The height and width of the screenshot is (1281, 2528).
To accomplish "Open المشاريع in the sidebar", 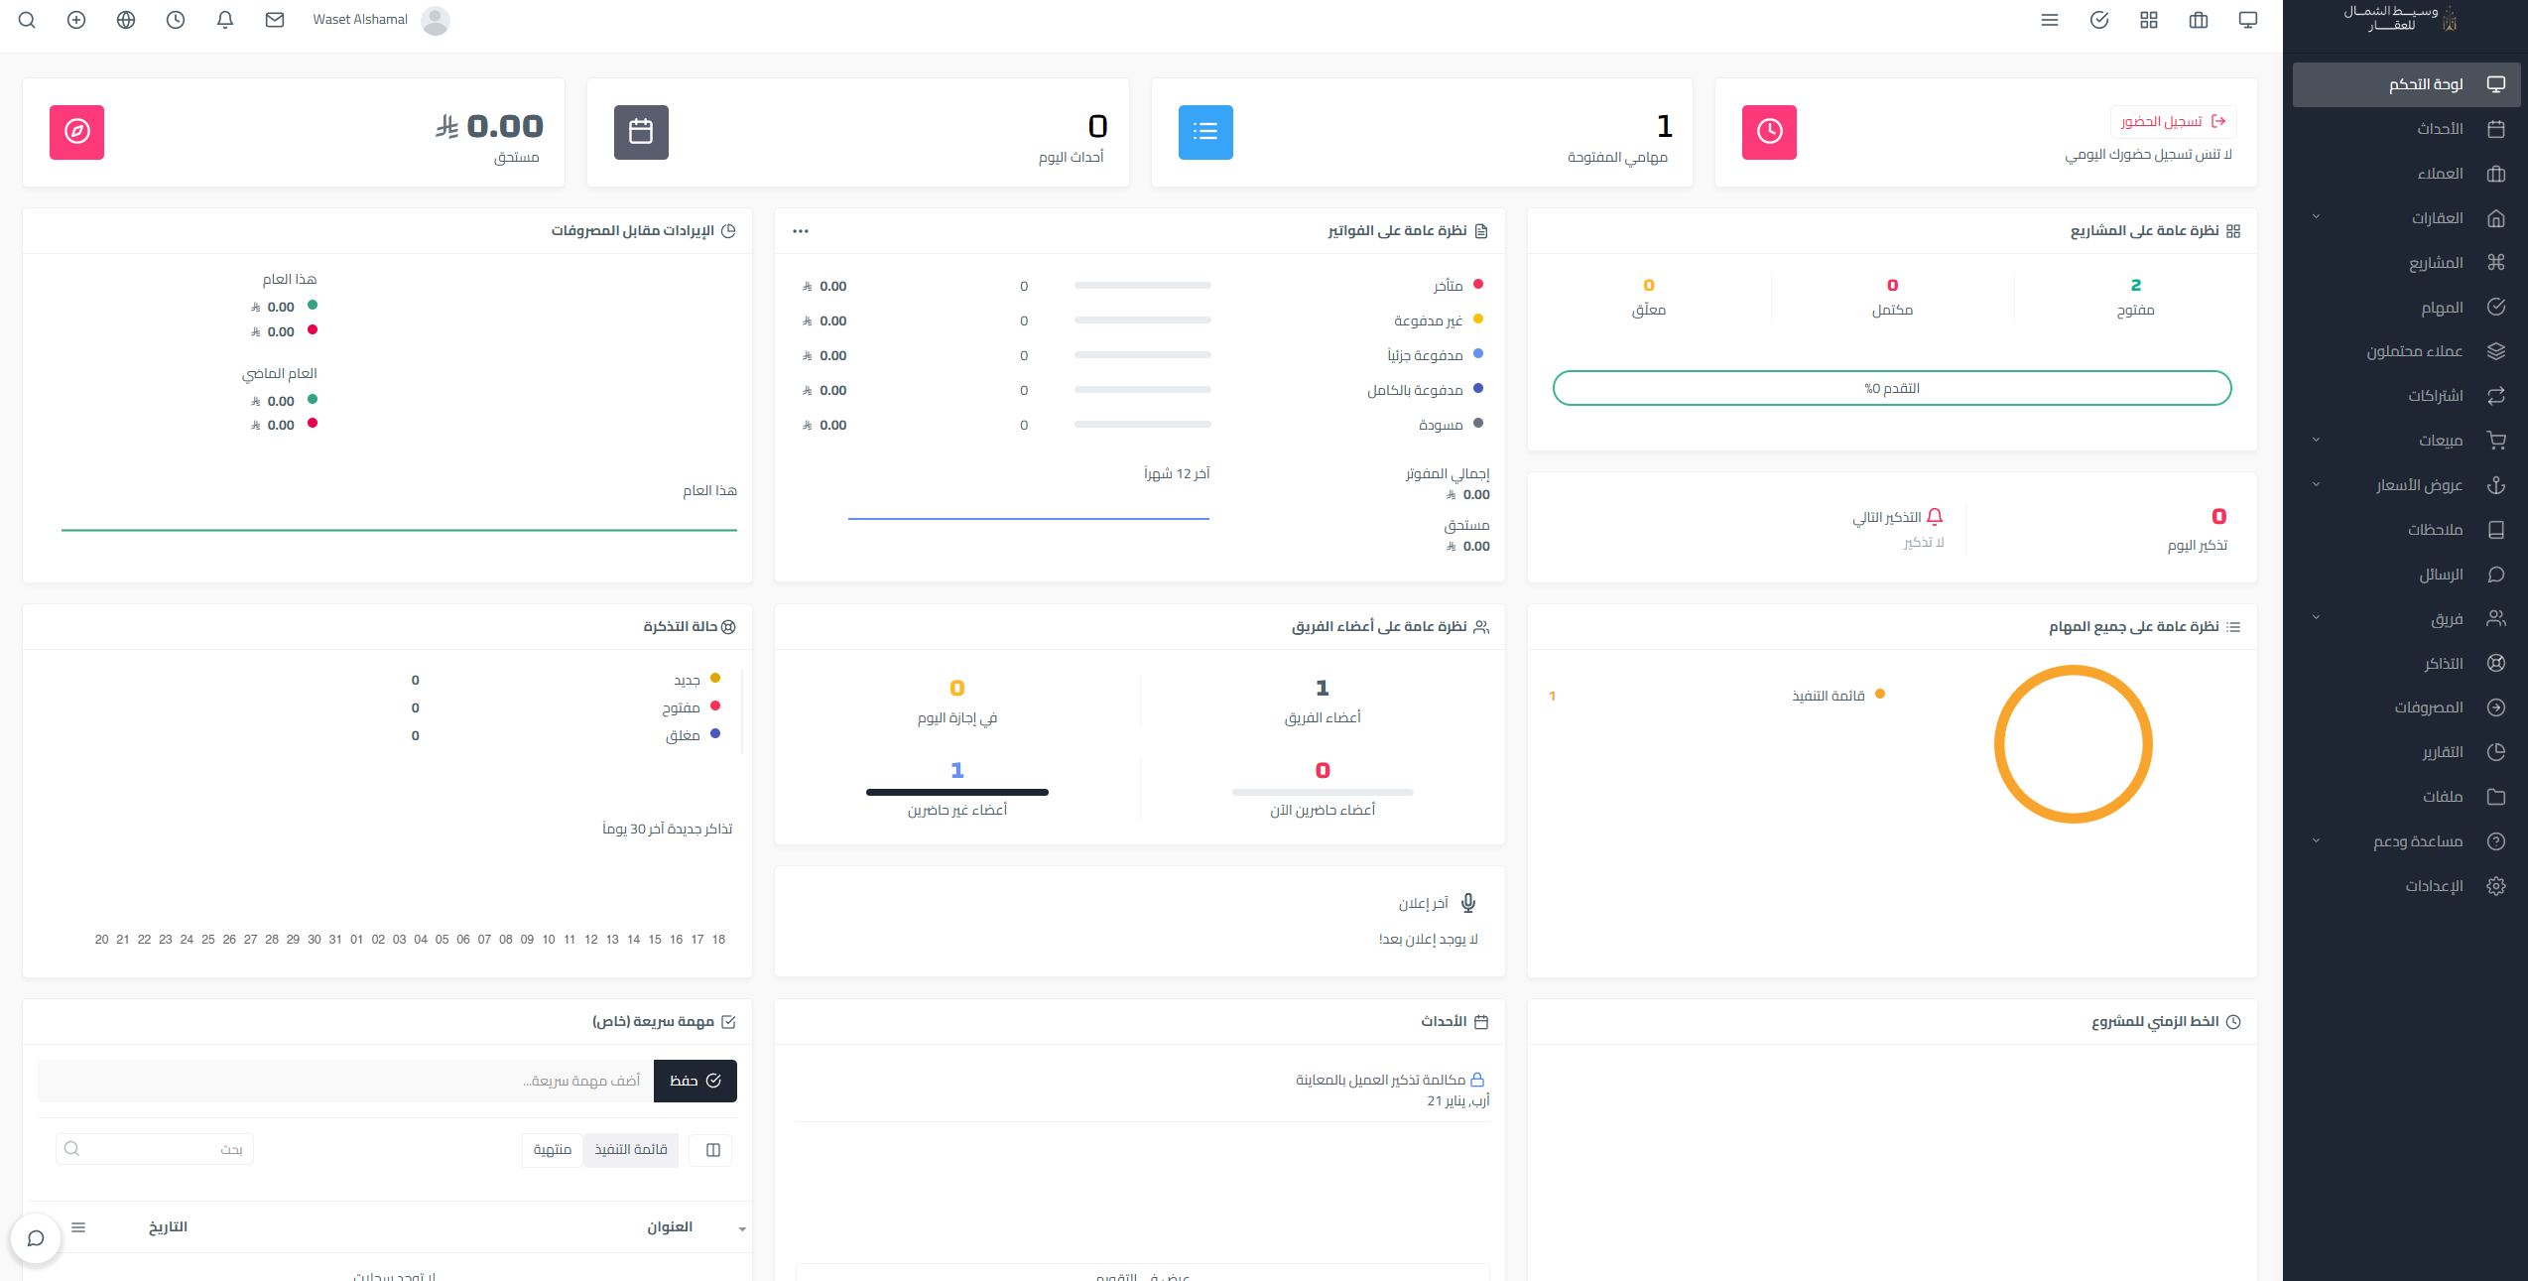I will tap(2436, 262).
